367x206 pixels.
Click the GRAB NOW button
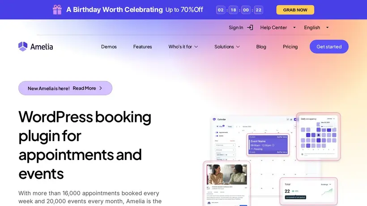(x=295, y=10)
